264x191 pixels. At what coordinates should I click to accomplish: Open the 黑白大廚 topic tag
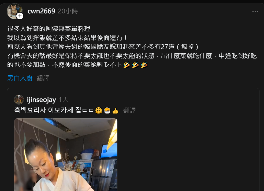click(x=20, y=78)
